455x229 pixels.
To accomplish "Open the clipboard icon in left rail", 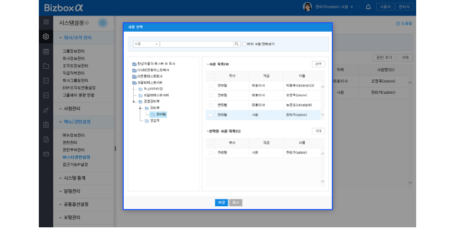I will [x=46, y=125].
